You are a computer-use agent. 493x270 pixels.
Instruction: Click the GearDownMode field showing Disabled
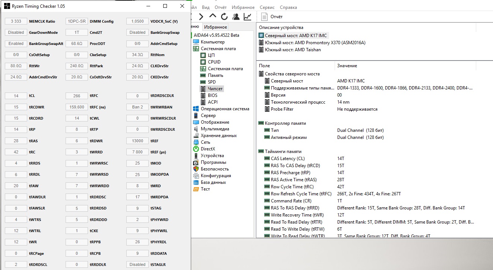coord(16,32)
